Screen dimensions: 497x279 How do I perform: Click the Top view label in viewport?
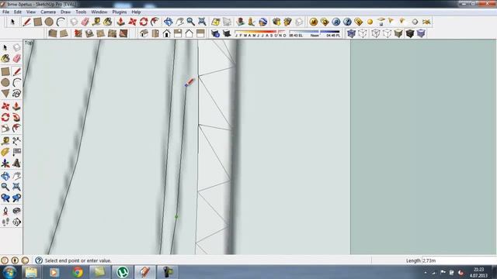(29, 43)
